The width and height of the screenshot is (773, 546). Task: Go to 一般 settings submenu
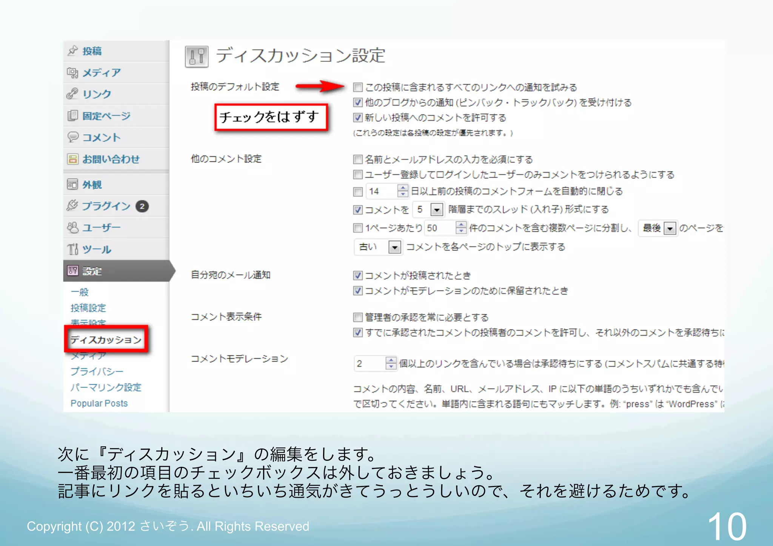click(x=80, y=292)
